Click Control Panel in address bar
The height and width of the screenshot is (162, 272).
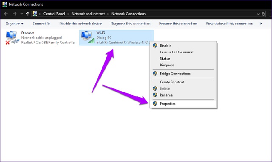pyautogui.click(x=54, y=14)
